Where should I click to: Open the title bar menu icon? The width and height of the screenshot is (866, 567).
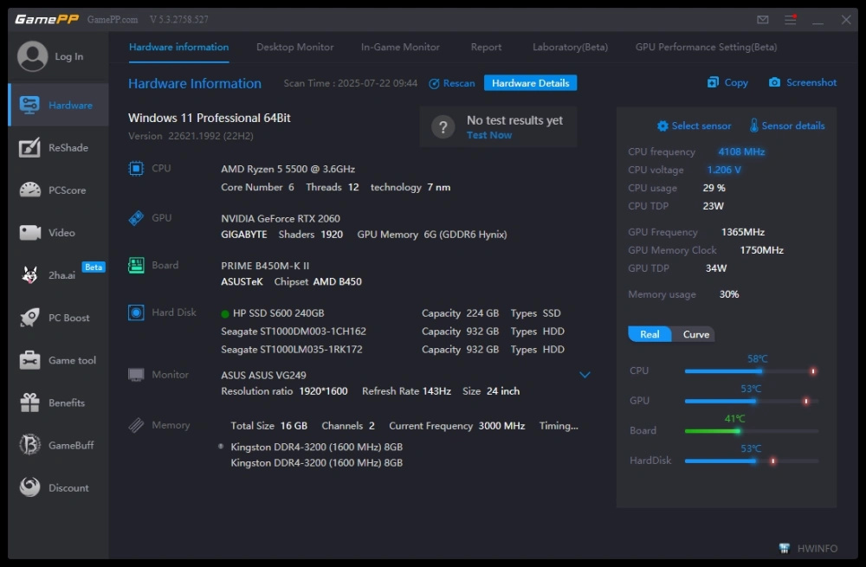[791, 20]
